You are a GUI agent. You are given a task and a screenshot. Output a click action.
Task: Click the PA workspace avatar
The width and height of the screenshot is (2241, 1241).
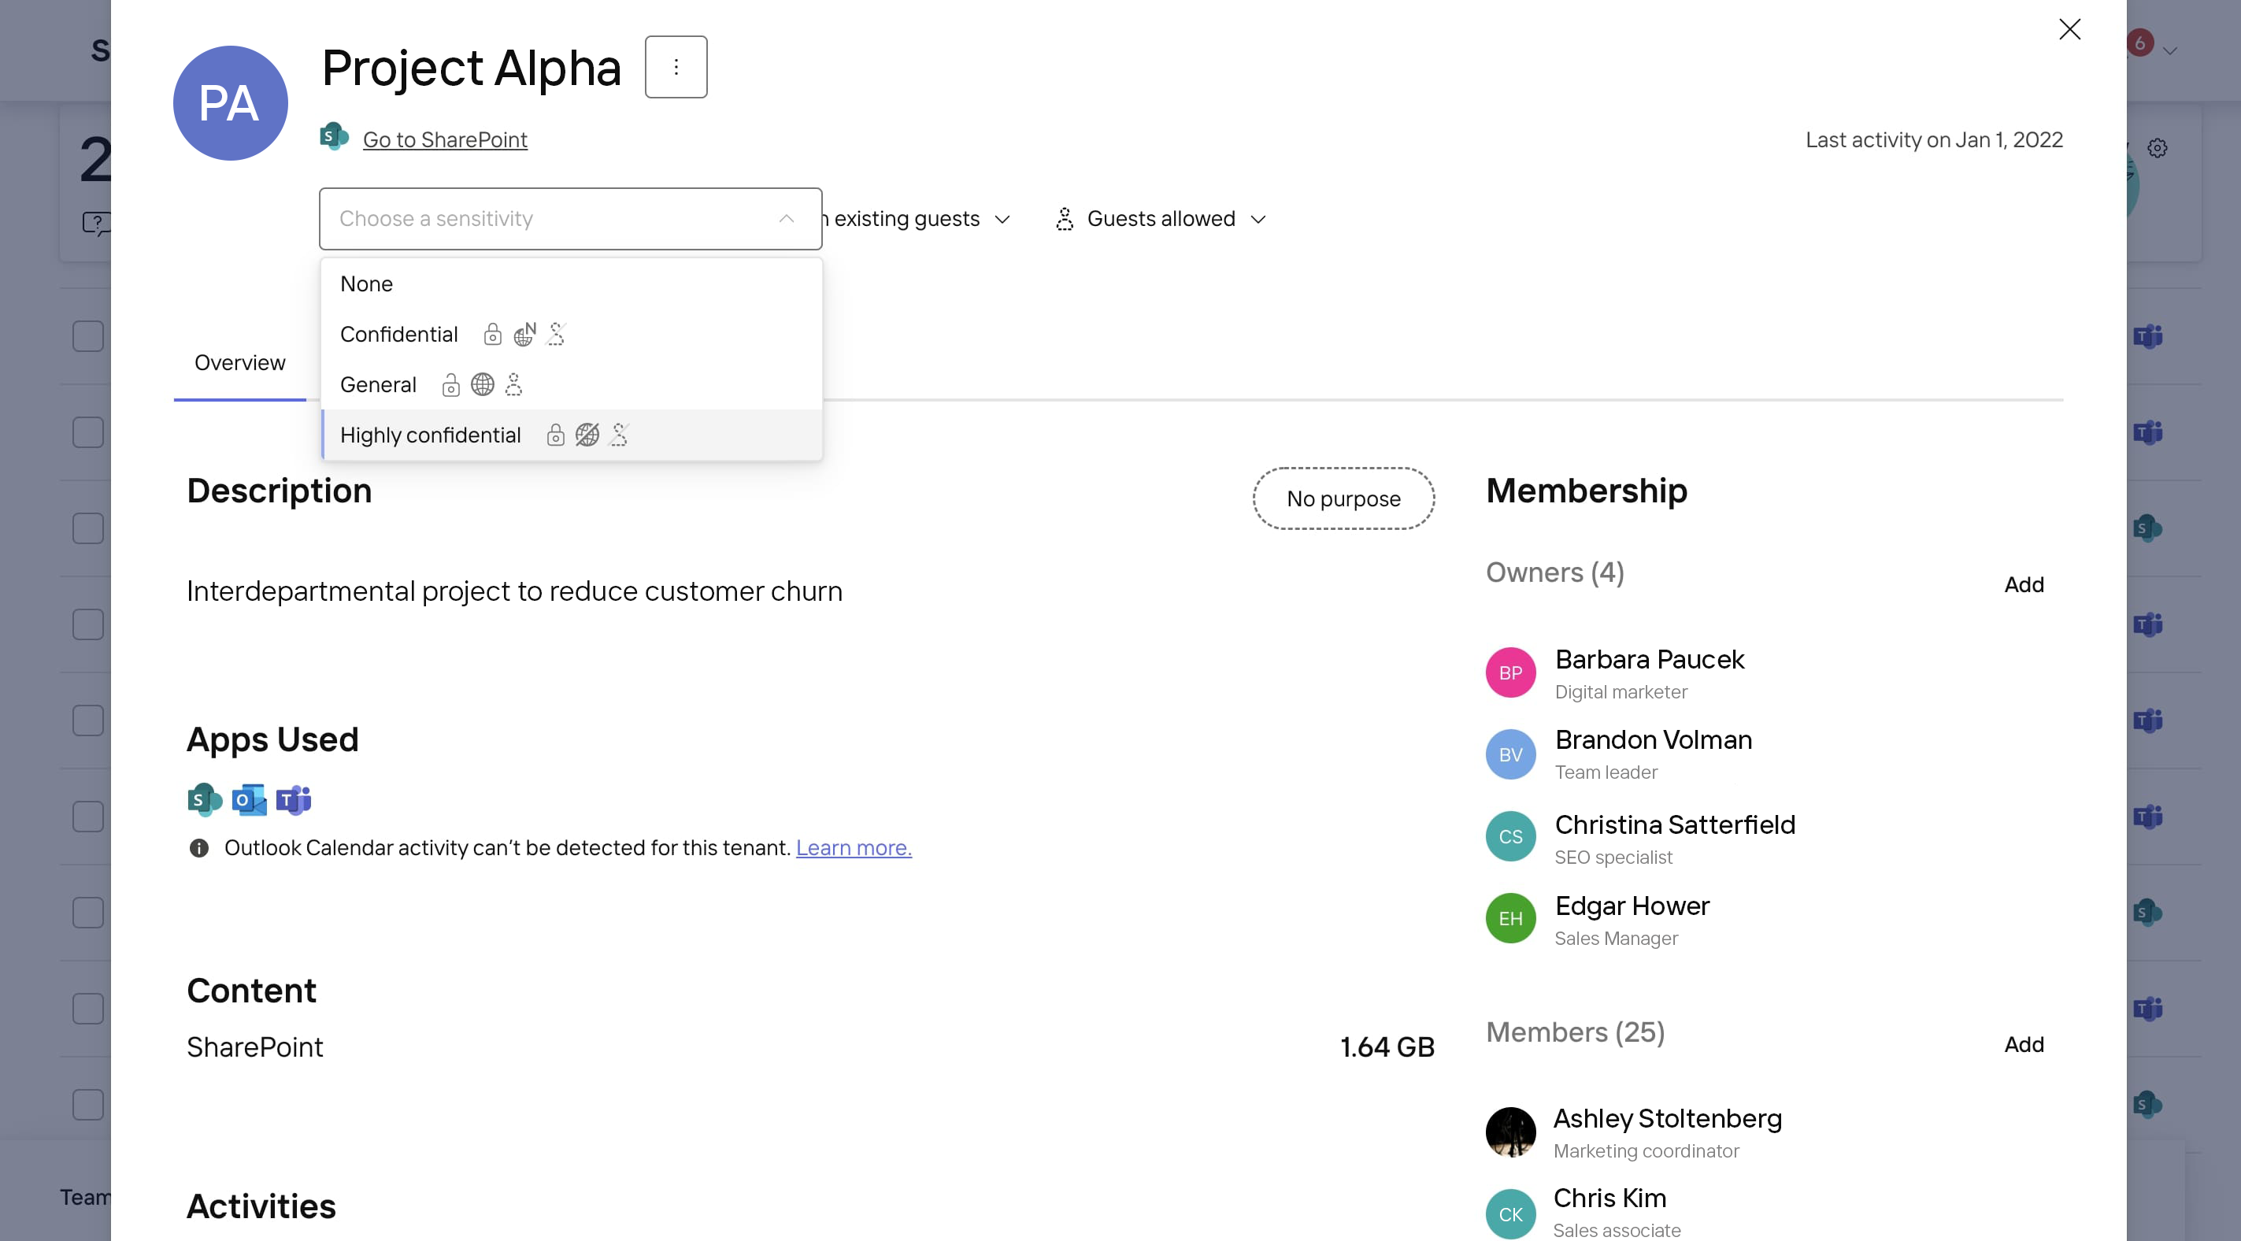click(231, 102)
